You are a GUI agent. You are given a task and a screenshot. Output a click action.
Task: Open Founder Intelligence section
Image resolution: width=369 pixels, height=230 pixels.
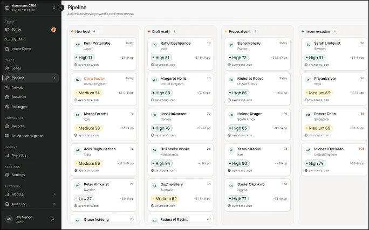coord(30,136)
